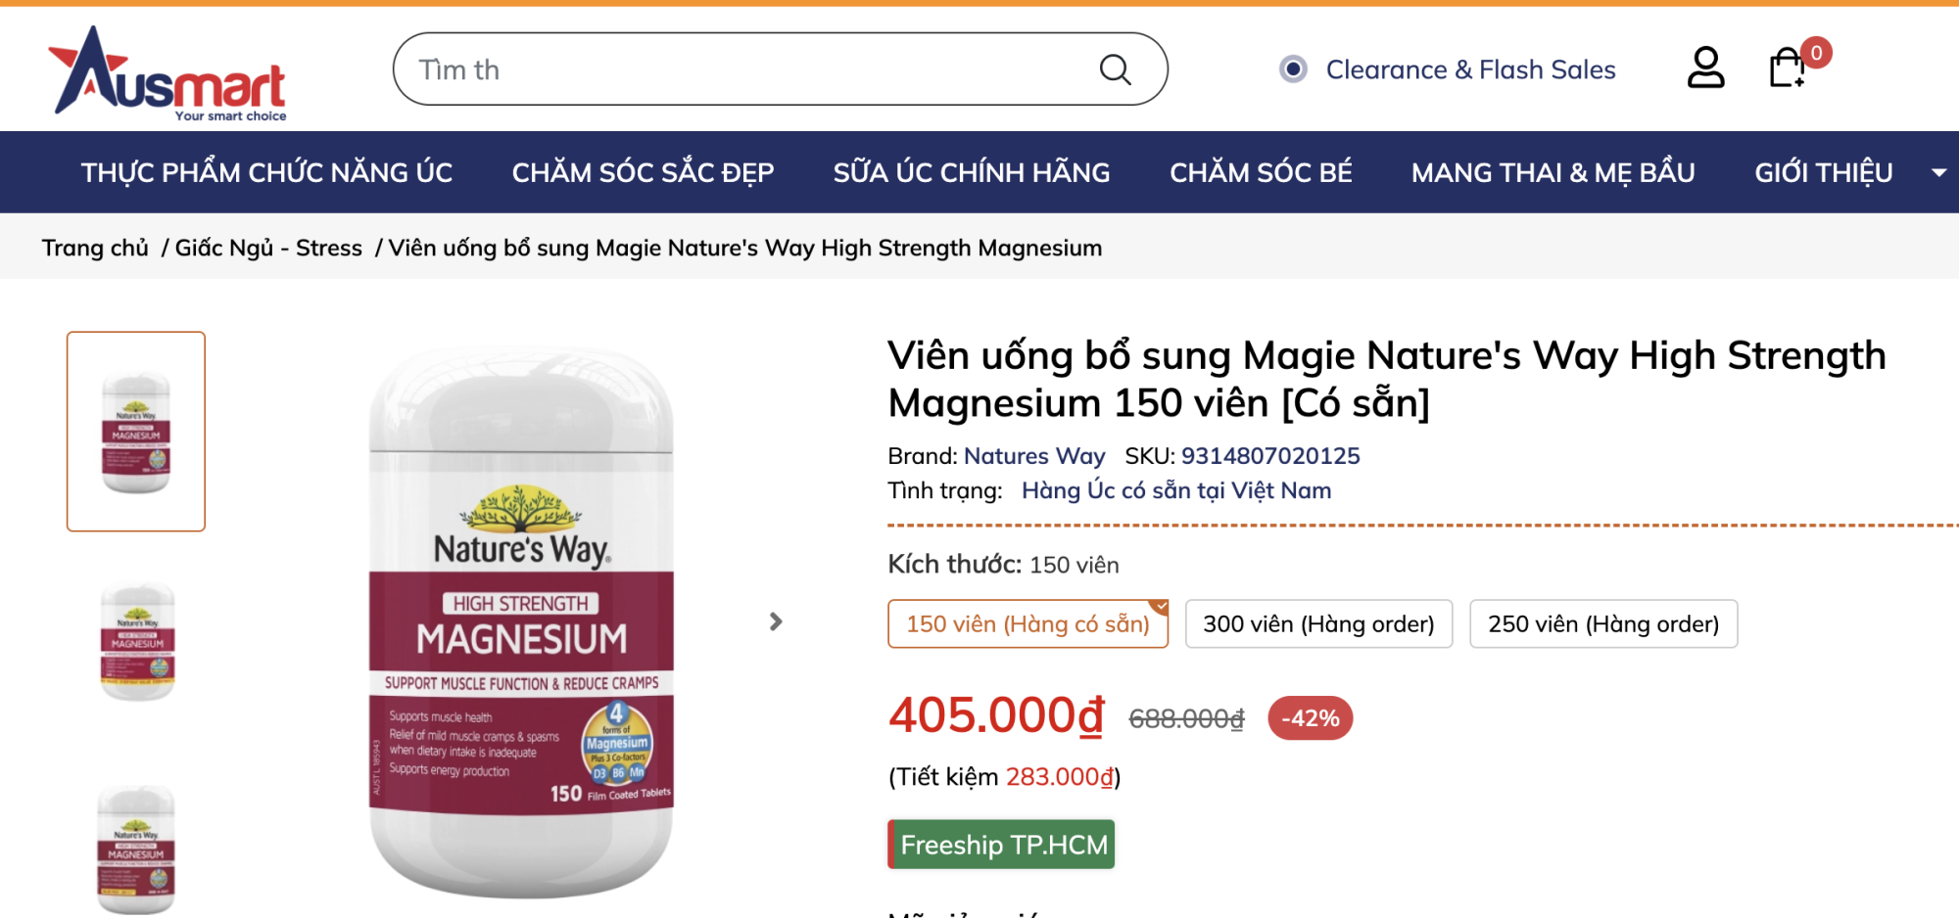Viewport: 1959px width, 918px height.
Task: Click the Trang chủ breadcrumb link
Action: 95,248
